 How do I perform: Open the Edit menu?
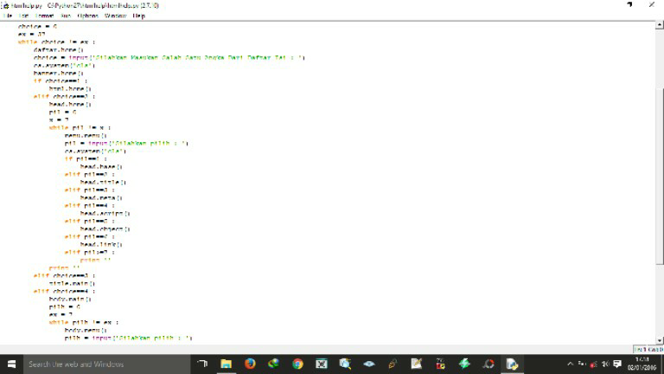coord(23,16)
